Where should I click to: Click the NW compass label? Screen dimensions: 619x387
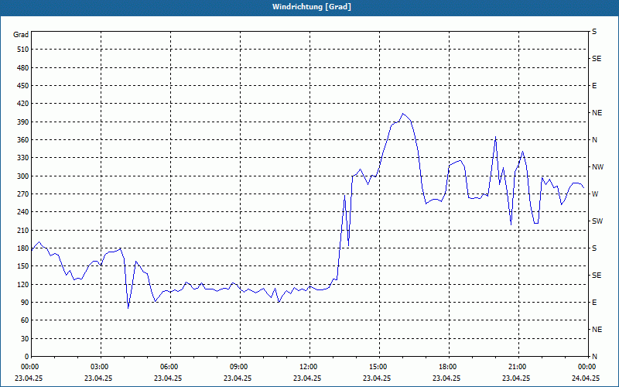pyautogui.click(x=597, y=167)
